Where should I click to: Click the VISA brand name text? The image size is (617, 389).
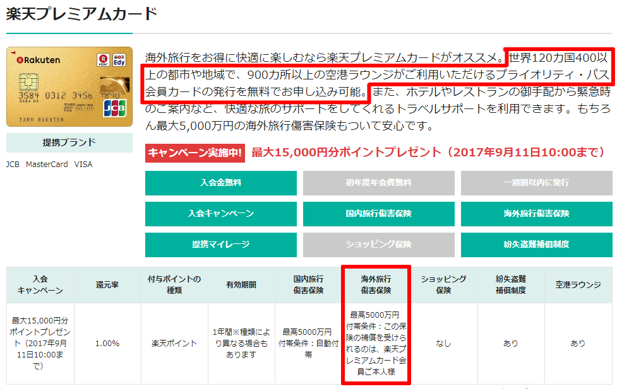point(83,165)
